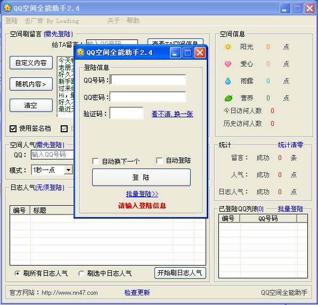Select 刷选中日志人气 radio option
Screen dimensions: 318x305
[81, 274]
